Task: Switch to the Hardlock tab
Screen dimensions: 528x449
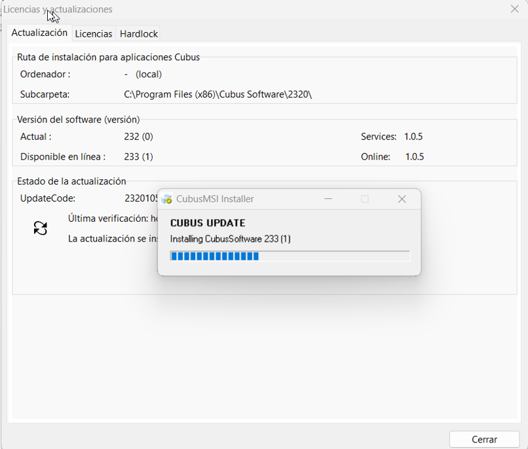Action: pos(138,33)
